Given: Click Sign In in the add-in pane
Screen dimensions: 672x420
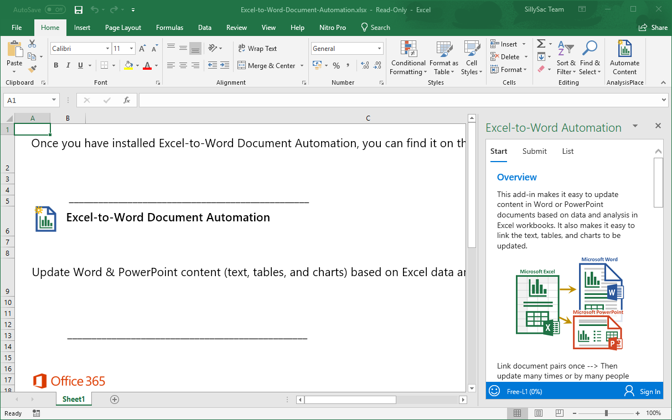Looking at the screenshot, I should (x=643, y=391).
